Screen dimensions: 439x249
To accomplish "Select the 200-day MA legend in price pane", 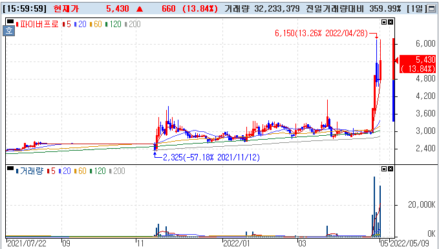I will (133, 25).
